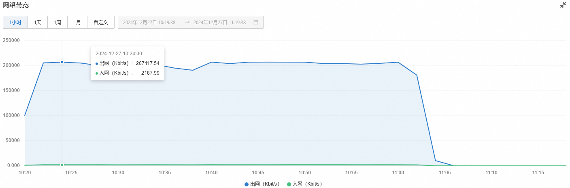Click the 200000 y-axis label
This screenshot has width=570, height=188.
pyautogui.click(x=11, y=65)
